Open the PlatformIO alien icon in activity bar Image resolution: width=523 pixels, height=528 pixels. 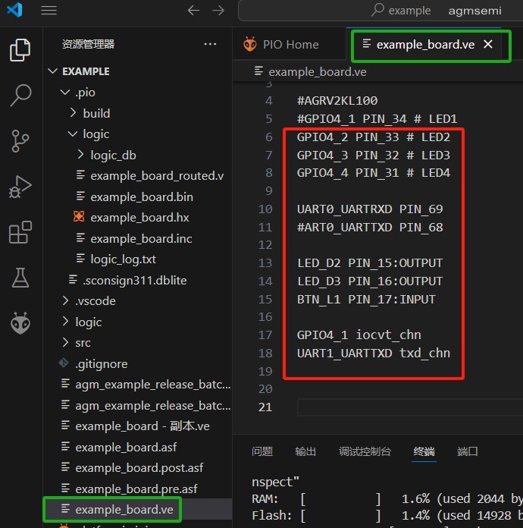coord(20,323)
